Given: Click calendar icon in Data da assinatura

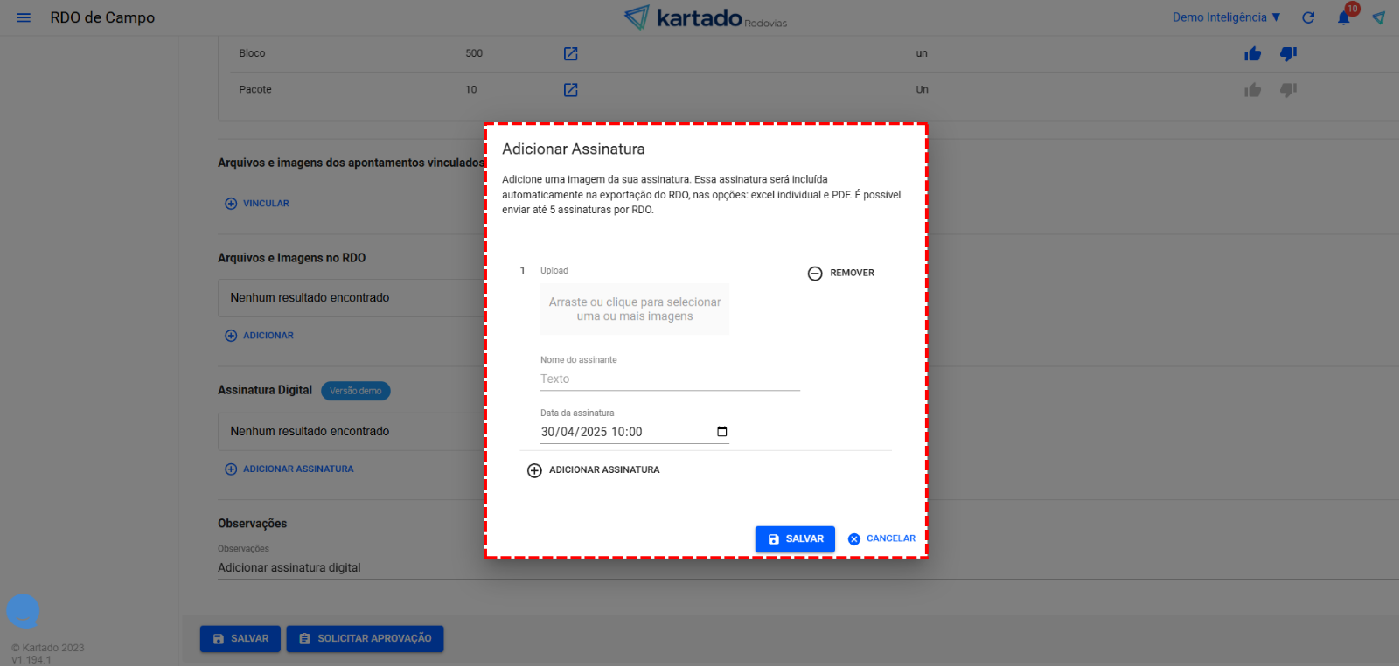Looking at the screenshot, I should 722,432.
